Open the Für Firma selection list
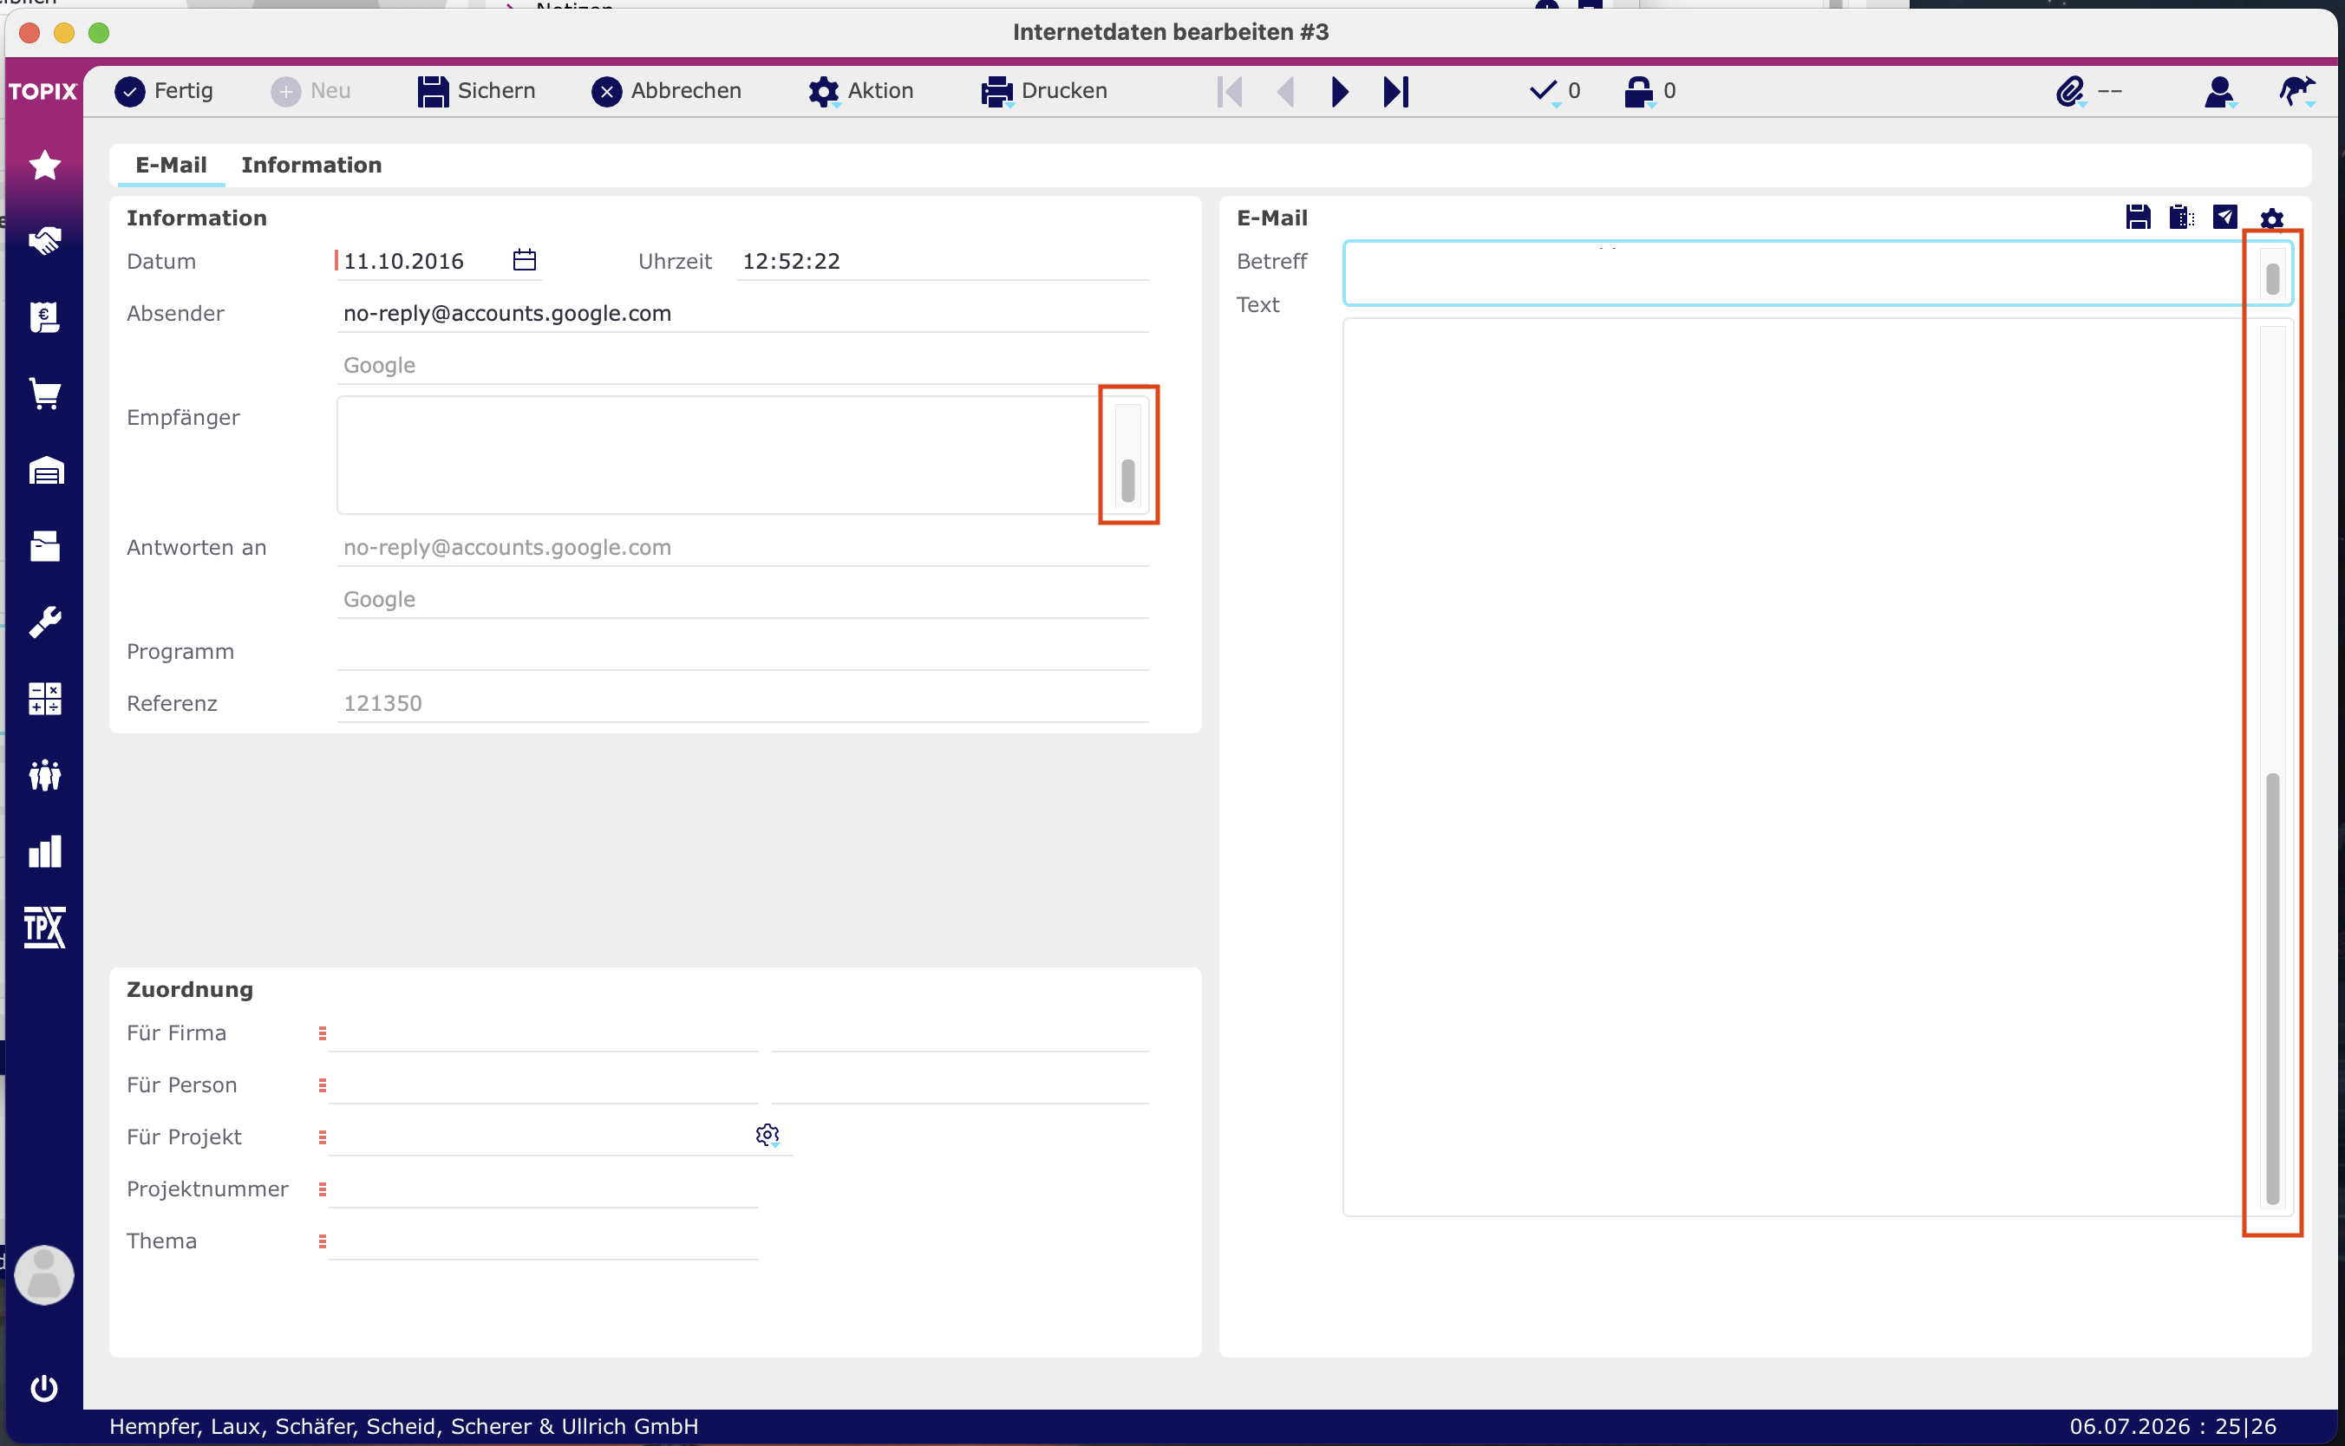 (323, 1032)
